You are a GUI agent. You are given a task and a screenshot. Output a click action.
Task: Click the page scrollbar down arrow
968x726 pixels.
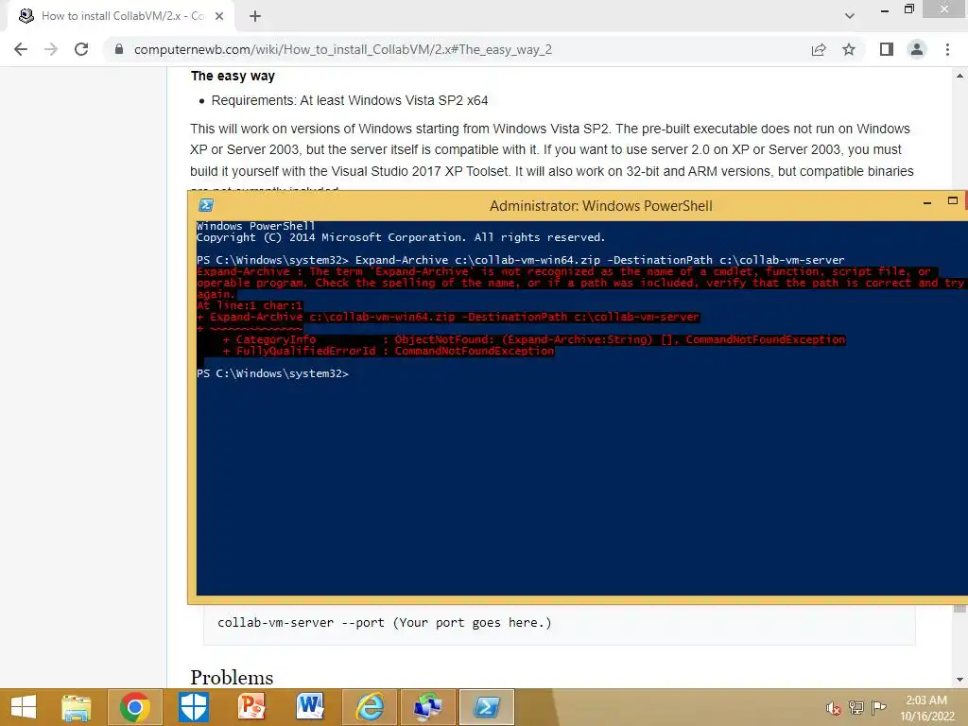pos(959,680)
